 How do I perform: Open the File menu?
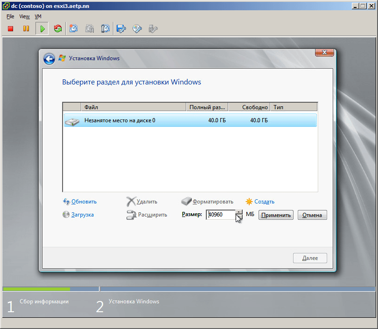pyautogui.click(x=10, y=16)
